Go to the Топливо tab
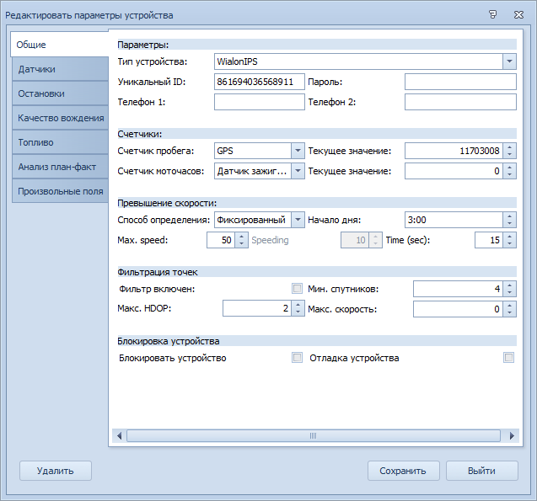Screen dimensions: 537x501 pyautogui.click(x=61, y=142)
